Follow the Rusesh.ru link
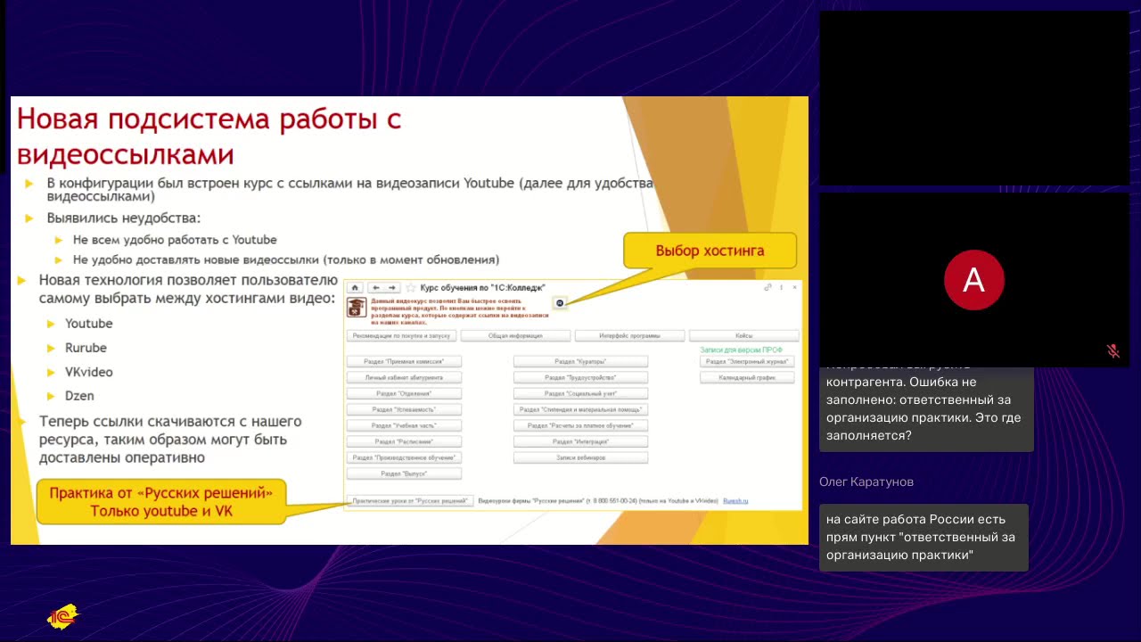 click(735, 501)
